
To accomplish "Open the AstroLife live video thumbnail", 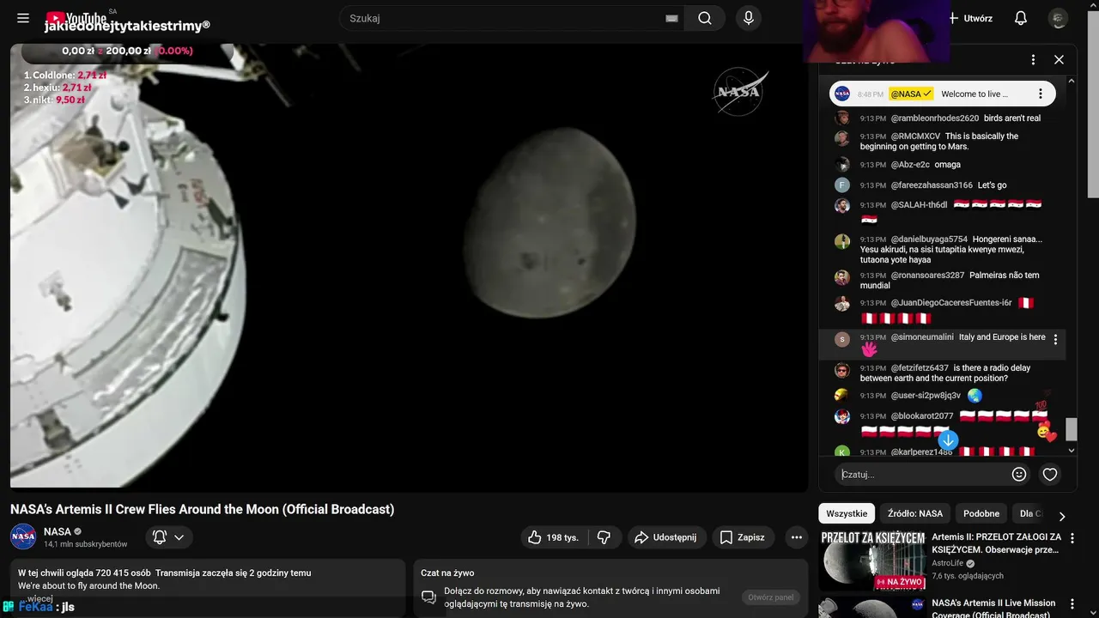I will coord(871,560).
